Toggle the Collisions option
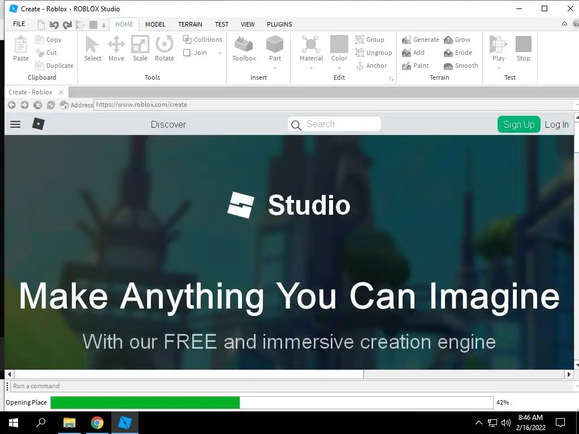 click(x=202, y=39)
